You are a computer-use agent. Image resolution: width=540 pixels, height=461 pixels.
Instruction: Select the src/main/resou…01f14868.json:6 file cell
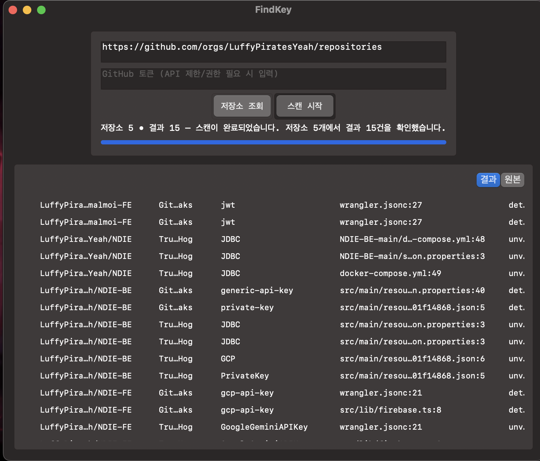(x=412, y=359)
